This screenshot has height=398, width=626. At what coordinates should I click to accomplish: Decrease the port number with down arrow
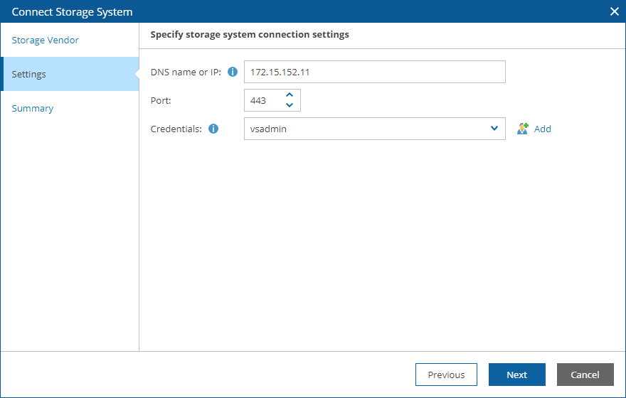289,105
